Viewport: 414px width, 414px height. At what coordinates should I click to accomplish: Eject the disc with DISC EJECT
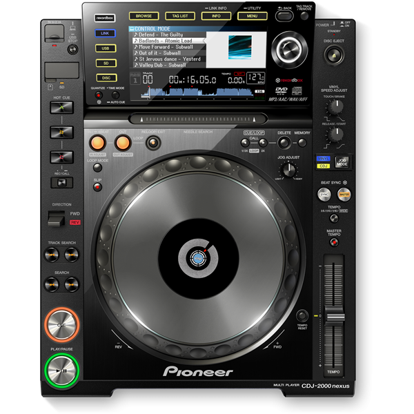334,55
